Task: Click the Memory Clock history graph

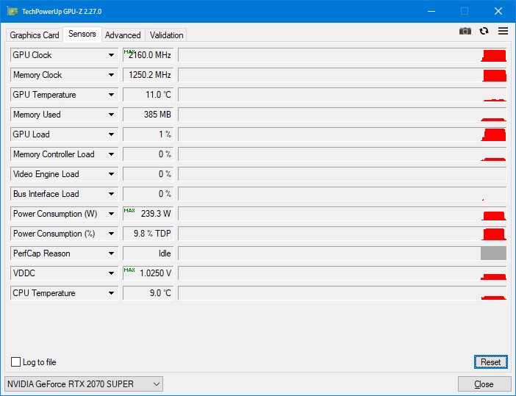Action: point(343,75)
